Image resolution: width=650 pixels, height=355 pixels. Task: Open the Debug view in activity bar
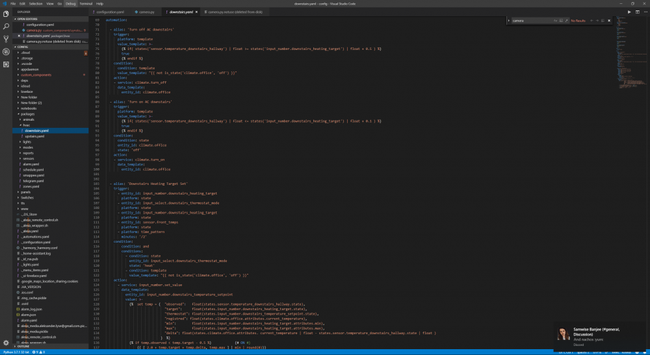(x=6, y=52)
